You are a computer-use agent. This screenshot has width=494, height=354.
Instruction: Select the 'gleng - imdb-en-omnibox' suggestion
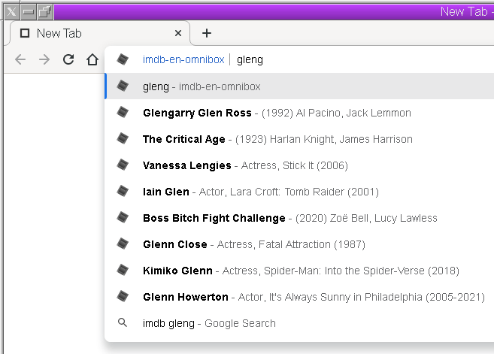coord(299,86)
